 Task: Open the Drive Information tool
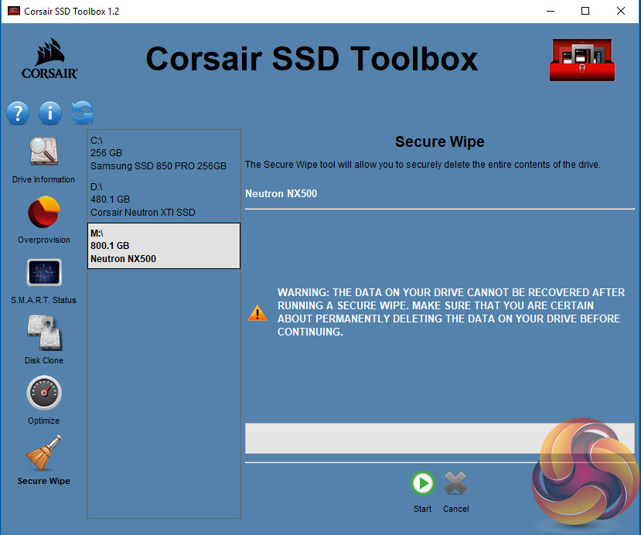43,152
